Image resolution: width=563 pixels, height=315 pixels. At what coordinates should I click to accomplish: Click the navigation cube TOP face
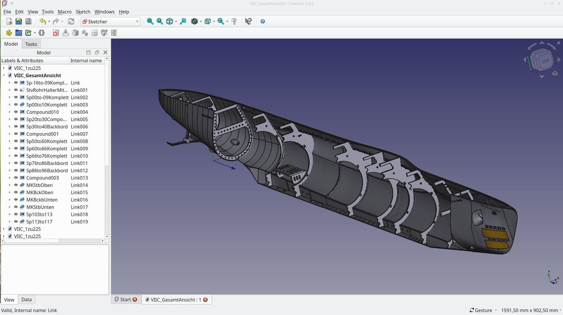545,61
